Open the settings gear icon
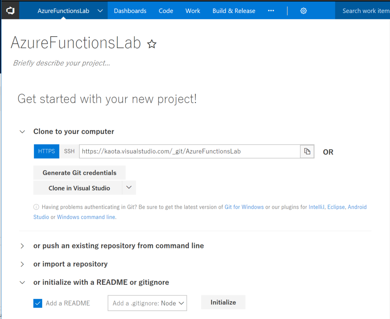The height and width of the screenshot is (319, 390). point(303,11)
